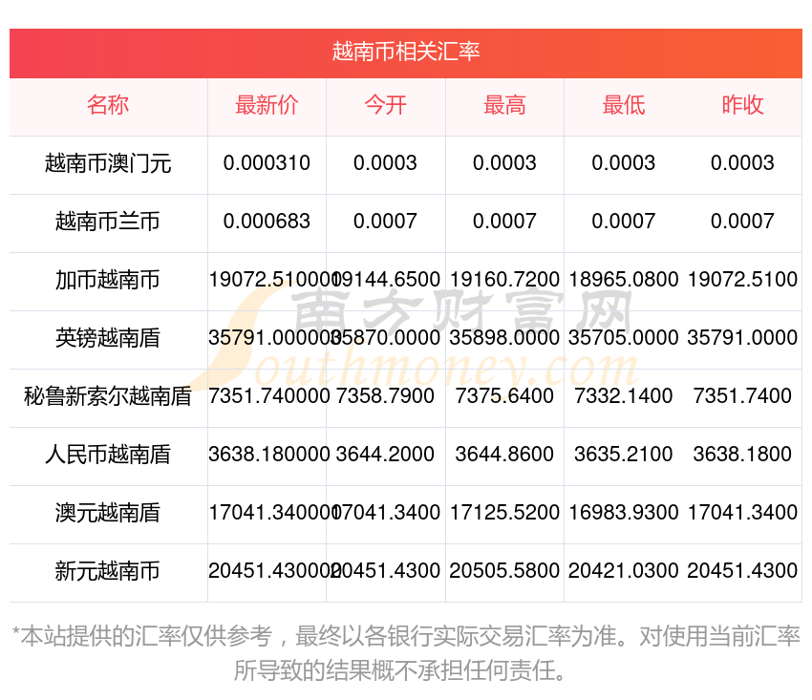Image resolution: width=812 pixels, height=700 pixels.
Task: Click the 3635.2100 low value
Action: pyautogui.click(x=624, y=455)
